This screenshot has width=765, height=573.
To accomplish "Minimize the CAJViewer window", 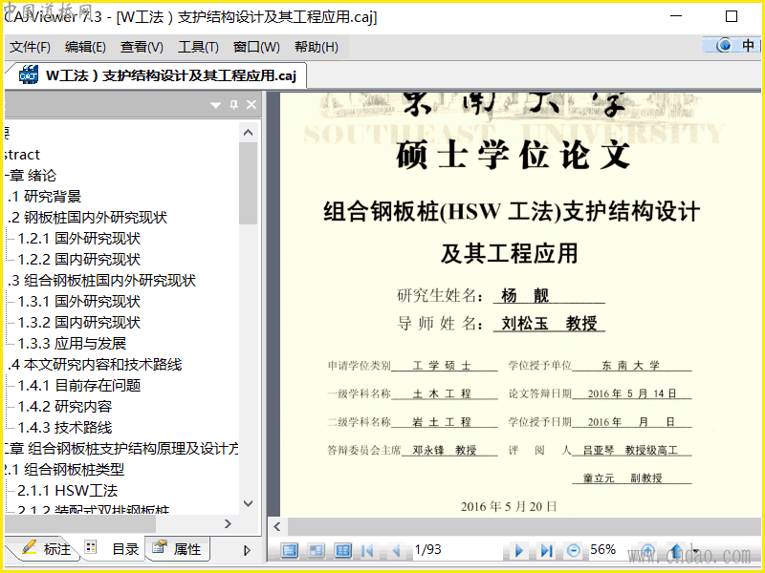I will click(x=676, y=16).
